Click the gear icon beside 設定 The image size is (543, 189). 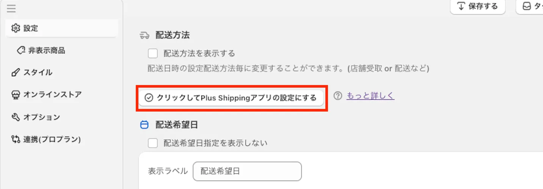click(x=16, y=28)
